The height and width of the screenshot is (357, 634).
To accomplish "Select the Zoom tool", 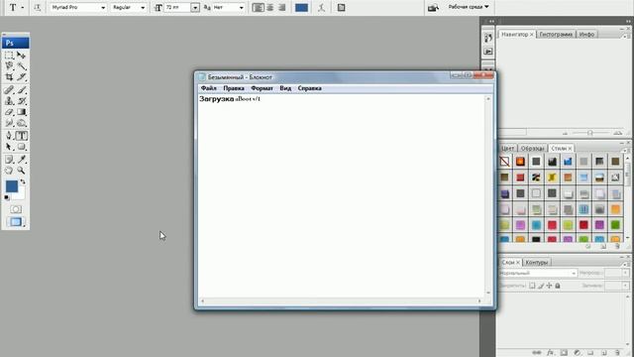I will pos(22,171).
